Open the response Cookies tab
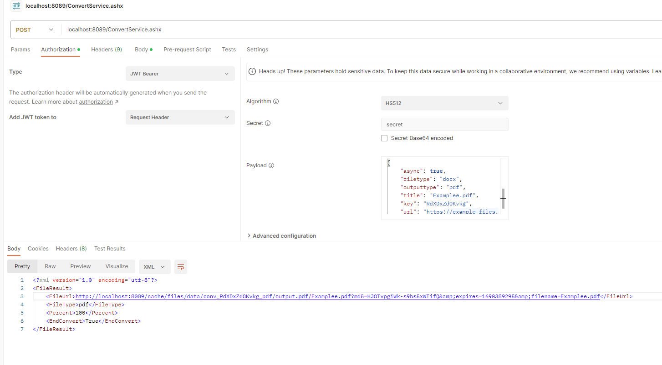 pyautogui.click(x=38, y=249)
